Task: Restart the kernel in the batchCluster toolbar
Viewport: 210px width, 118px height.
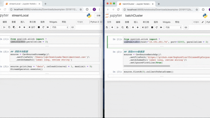Action: pos(157,28)
